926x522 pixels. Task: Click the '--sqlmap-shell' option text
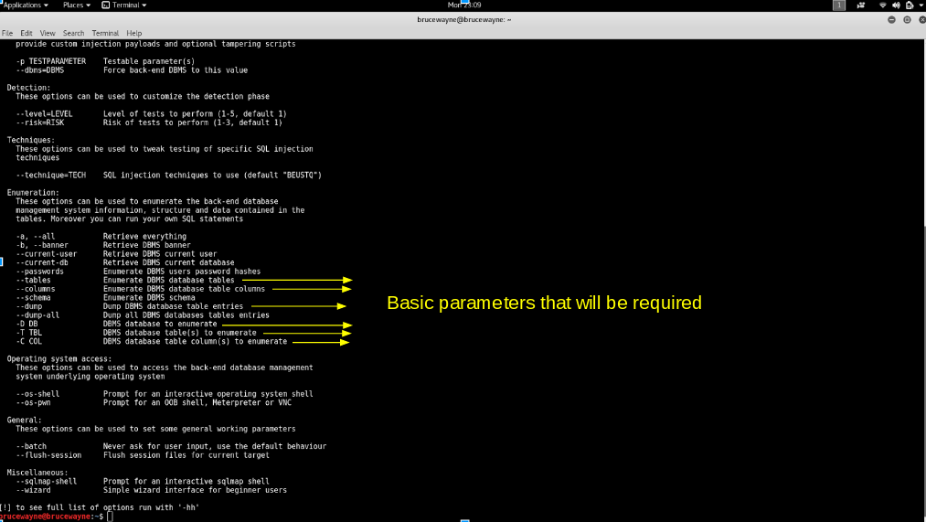click(x=46, y=481)
